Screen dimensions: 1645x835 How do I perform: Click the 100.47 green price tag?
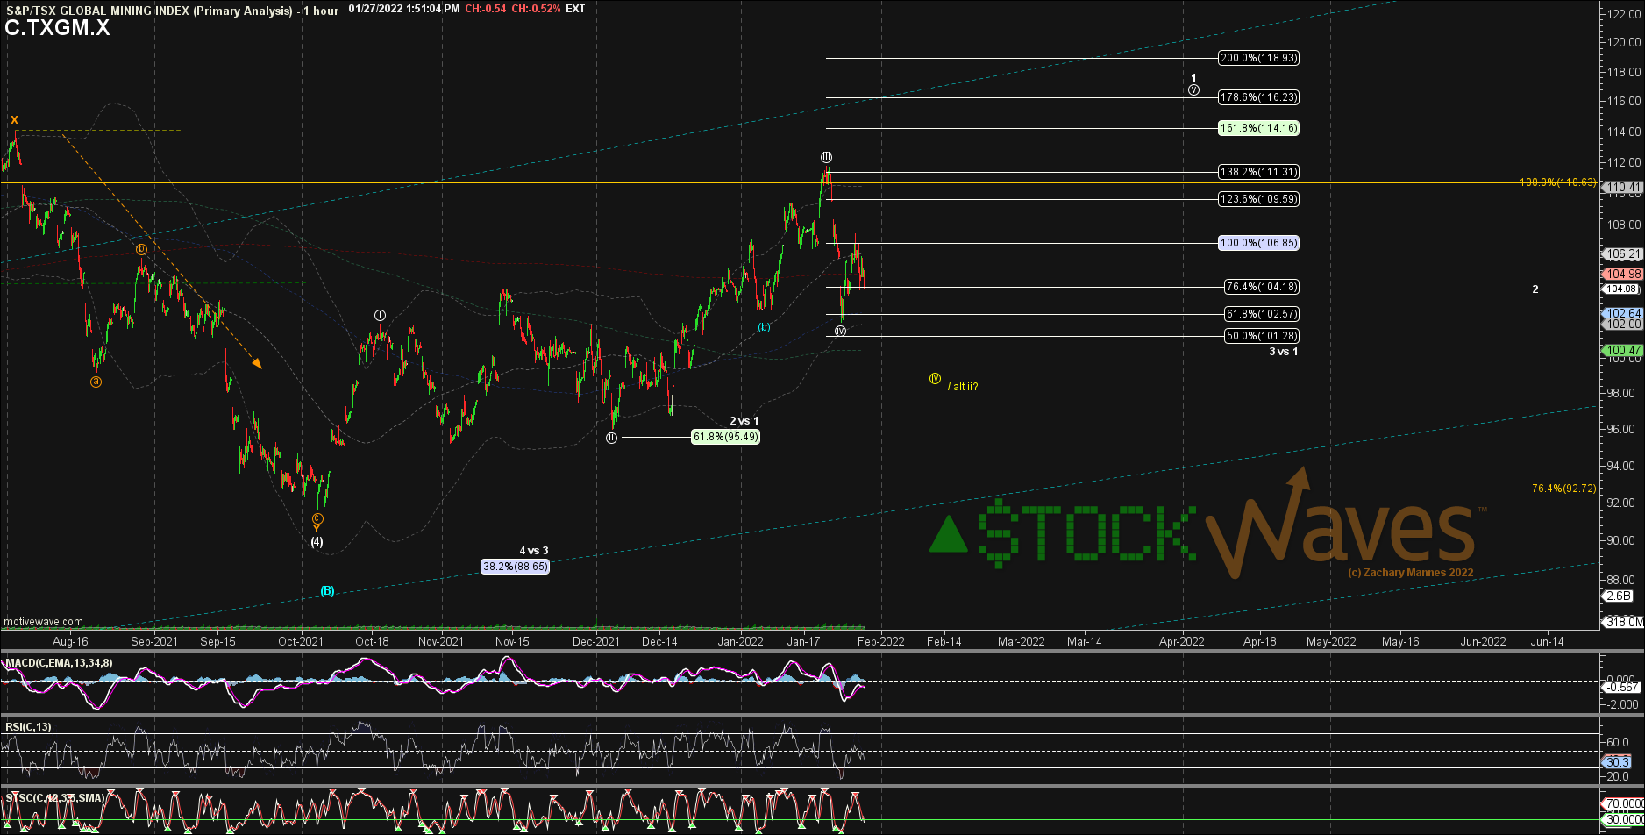[1623, 350]
